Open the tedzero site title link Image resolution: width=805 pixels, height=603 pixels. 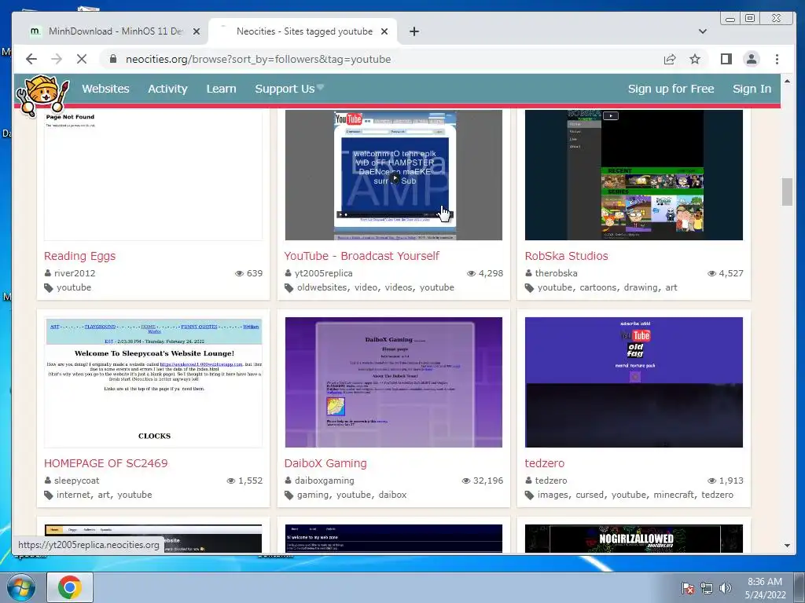[x=545, y=463]
